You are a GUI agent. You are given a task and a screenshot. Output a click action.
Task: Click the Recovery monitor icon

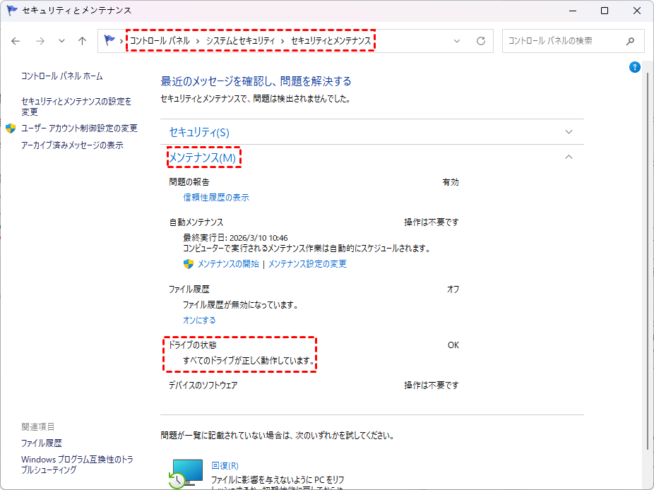coord(186,472)
